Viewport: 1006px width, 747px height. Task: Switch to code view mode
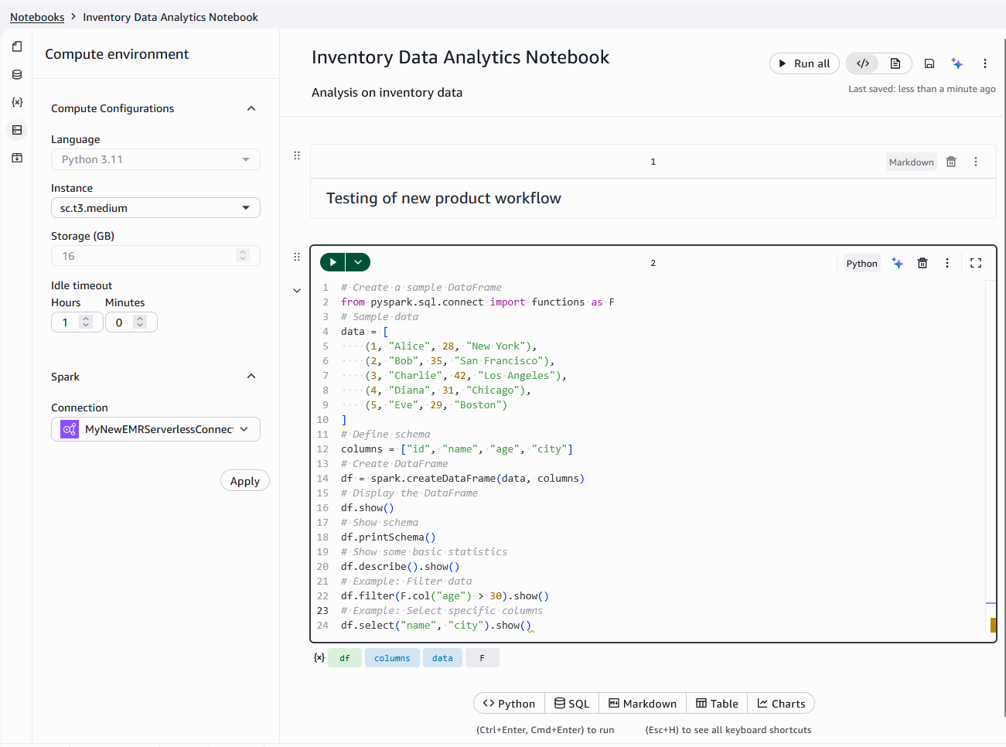coord(863,63)
